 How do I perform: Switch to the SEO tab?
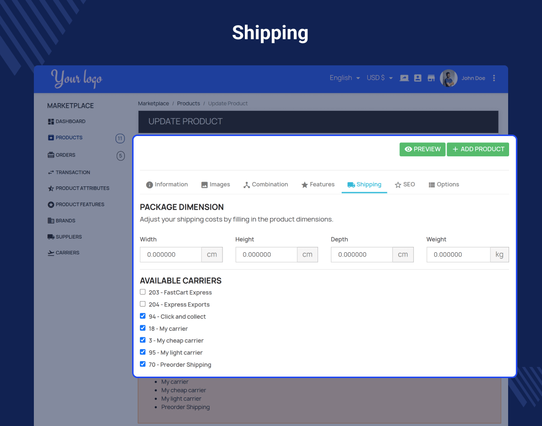tap(405, 184)
